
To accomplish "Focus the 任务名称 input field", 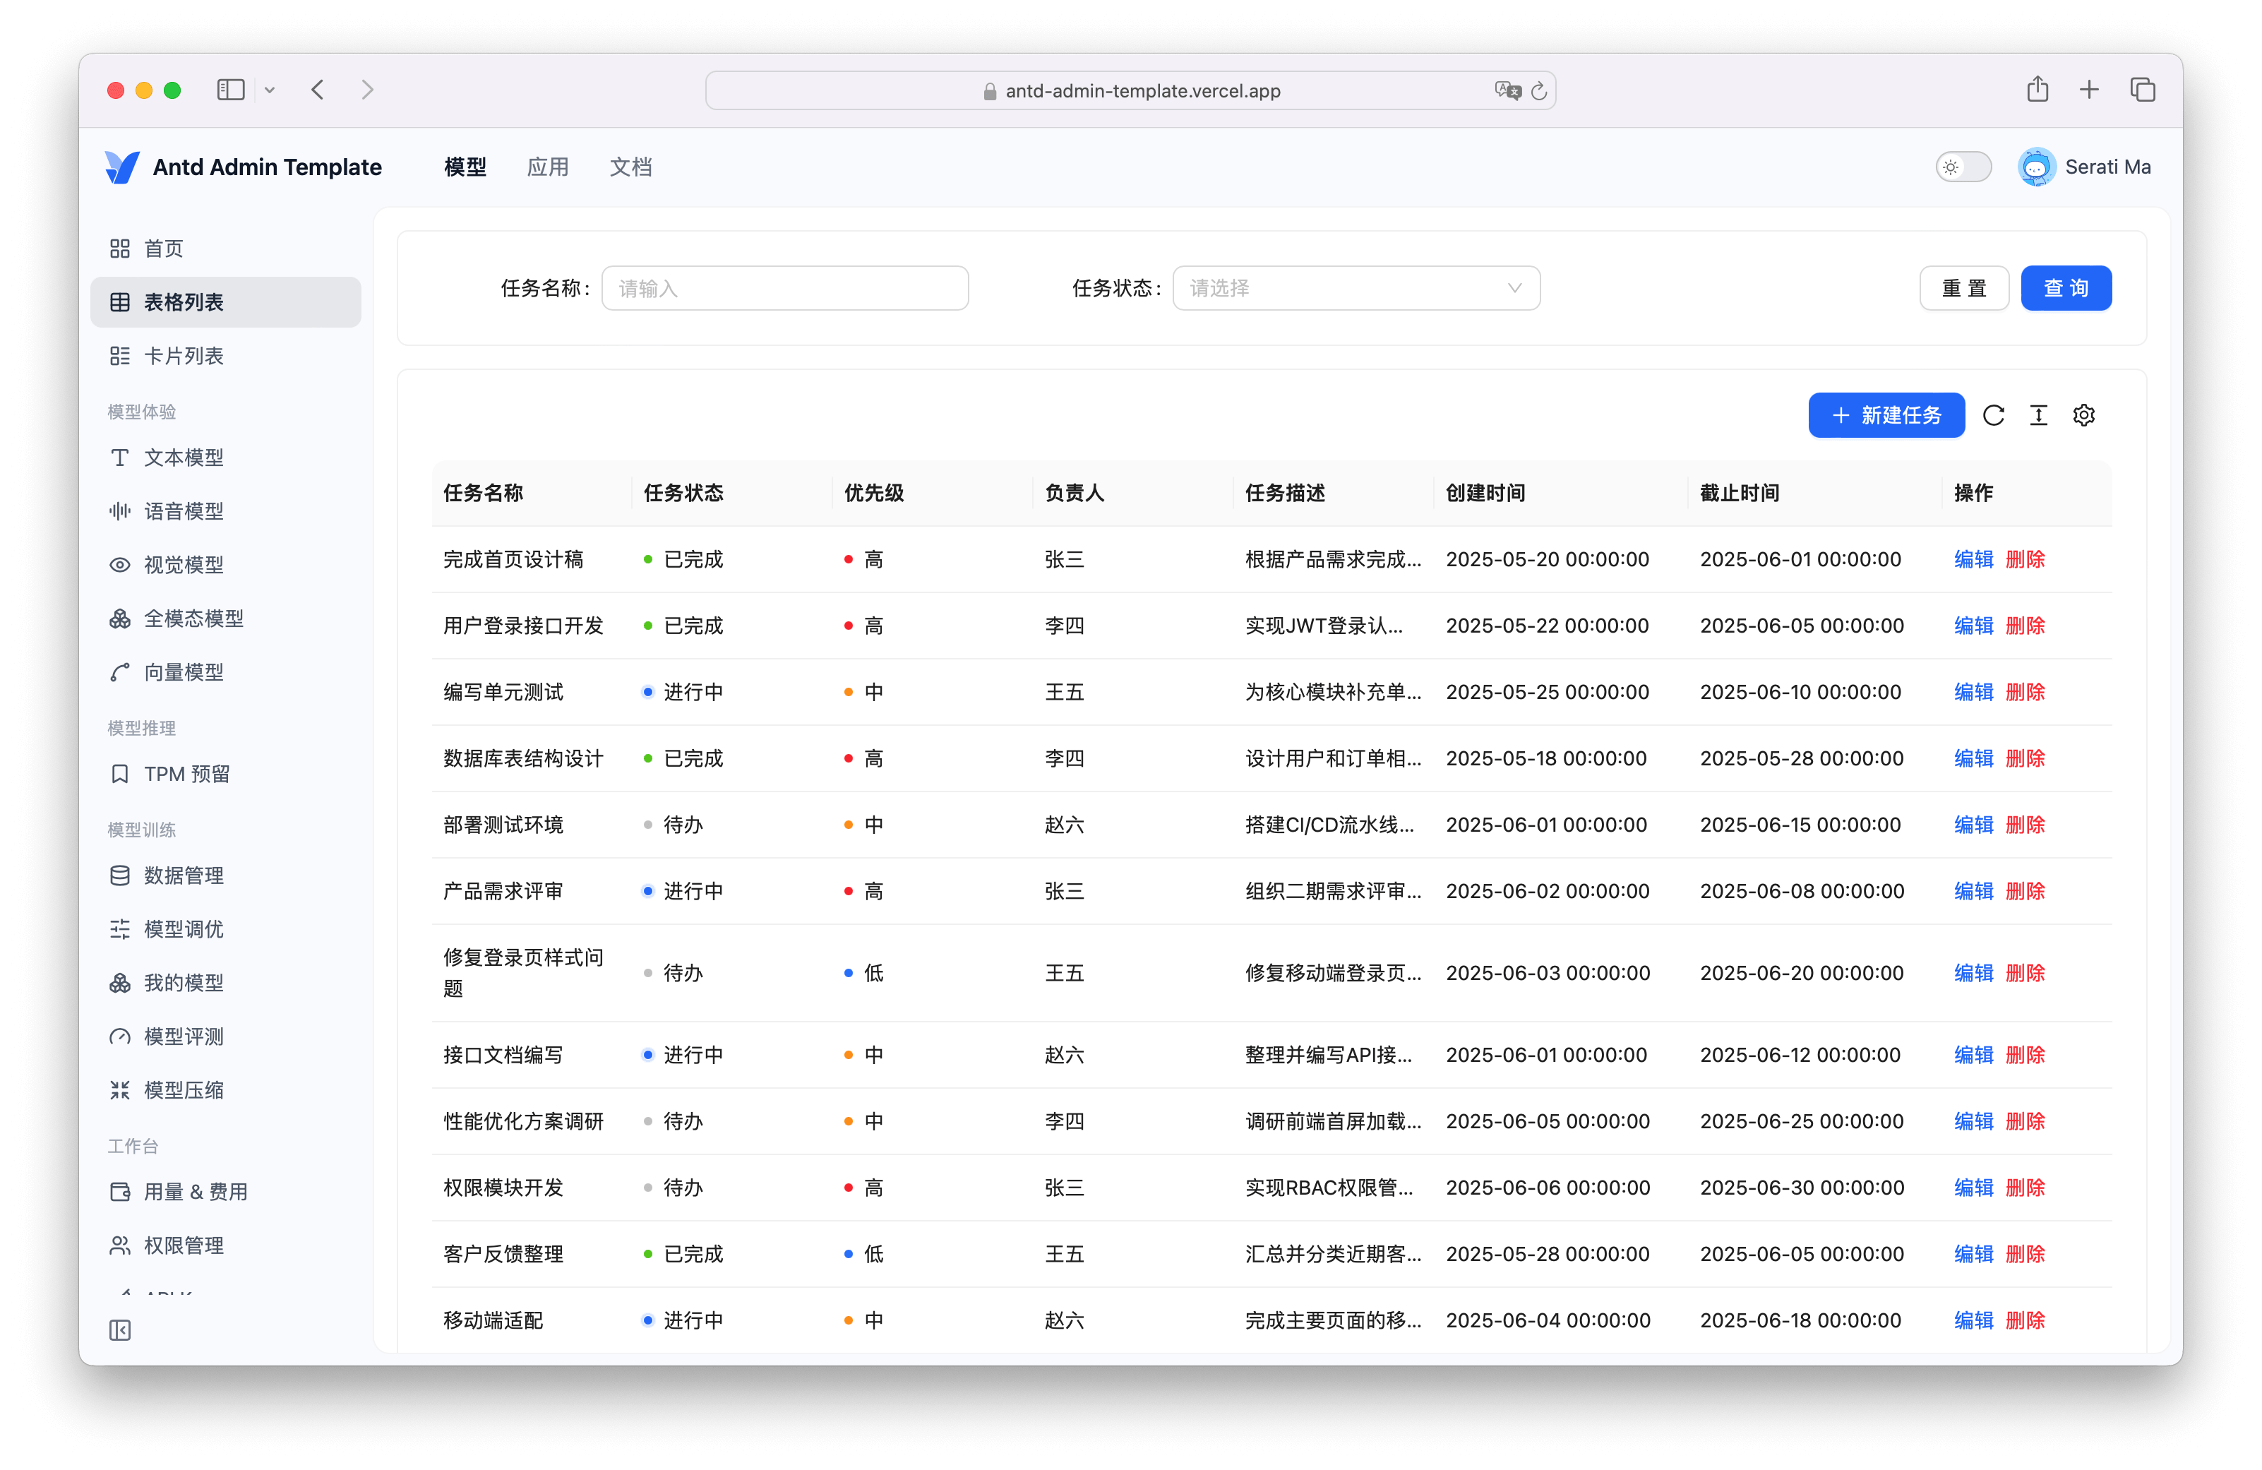I will click(x=785, y=288).
